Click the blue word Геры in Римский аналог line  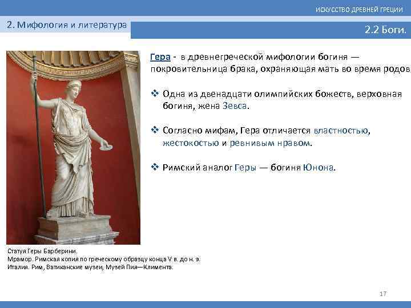pos(245,167)
